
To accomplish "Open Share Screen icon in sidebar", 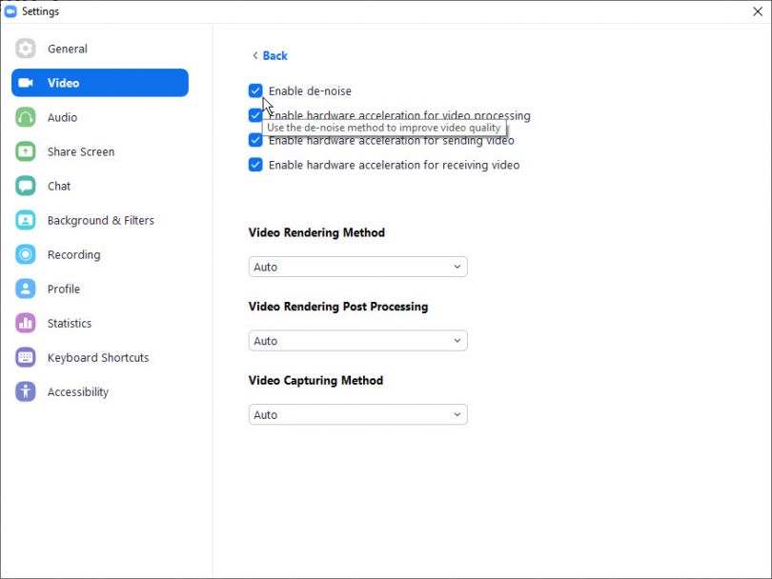I will tap(26, 151).
